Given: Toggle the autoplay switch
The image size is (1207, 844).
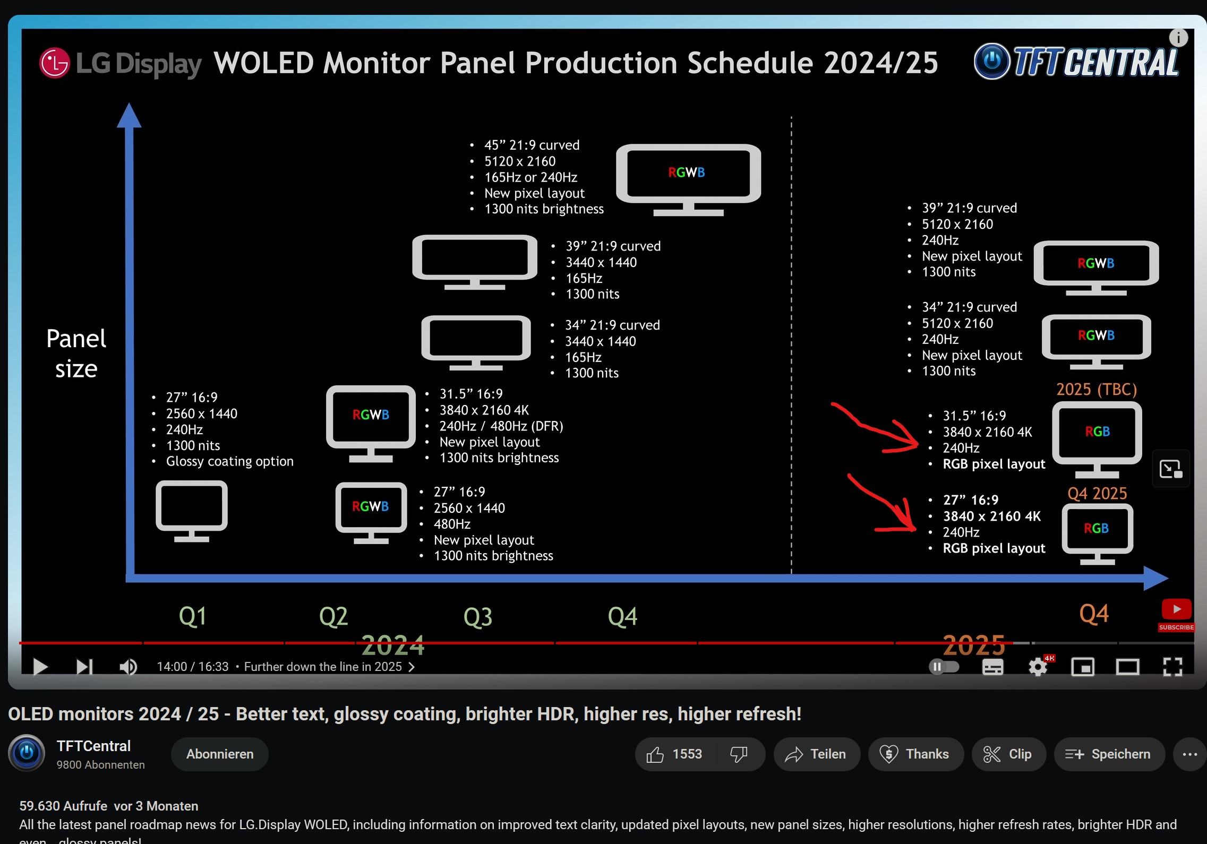Looking at the screenshot, I should 944,667.
